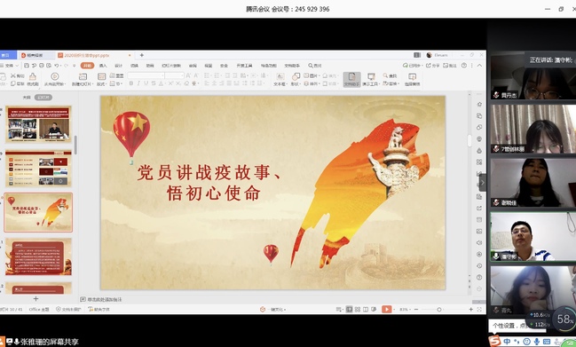The height and width of the screenshot is (347, 576).
Task: Start slideshow from current slide icon
Action: coord(55,76)
